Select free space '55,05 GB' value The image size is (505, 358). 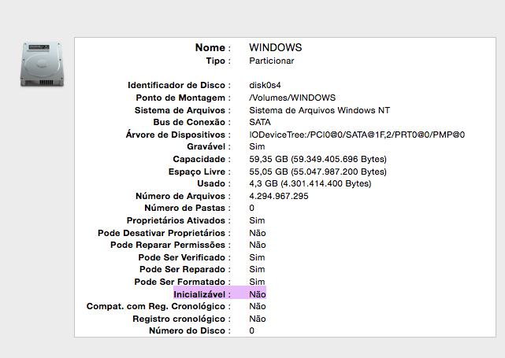click(317, 172)
